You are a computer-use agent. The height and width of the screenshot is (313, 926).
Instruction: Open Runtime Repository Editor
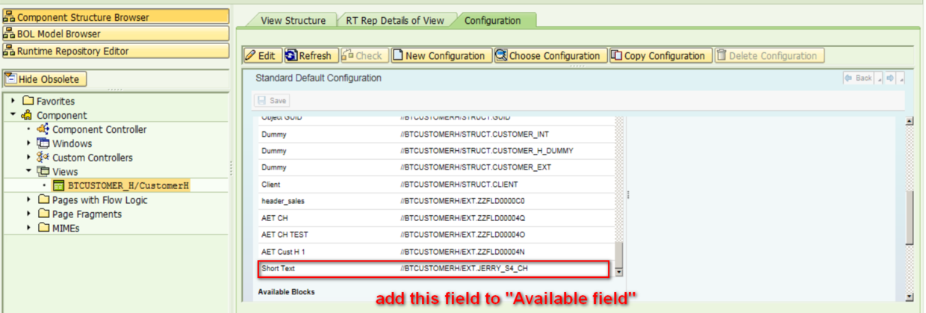(116, 51)
